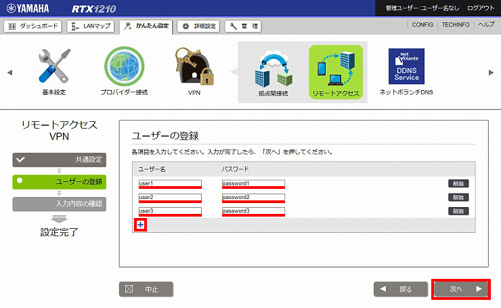
Task: Click ログアウト to log out
Action: click(x=481, y=8)
